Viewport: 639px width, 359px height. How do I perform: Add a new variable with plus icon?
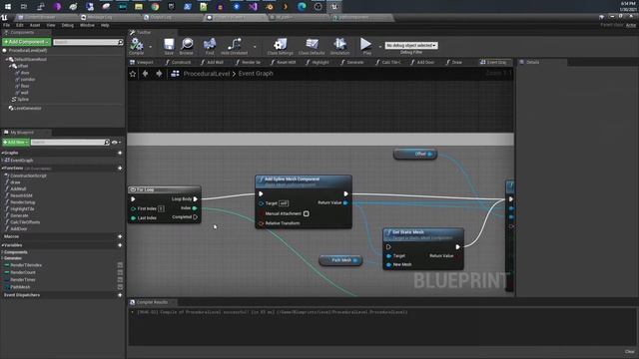pyautogui.click(x=120, y=245)
